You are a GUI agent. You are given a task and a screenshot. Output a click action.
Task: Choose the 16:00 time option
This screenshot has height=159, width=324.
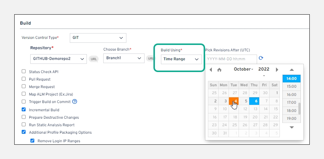(x=291, y=94)
